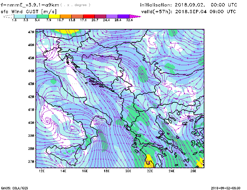Image resolution: width=247 pixels, height=190 pixels.
Task: Click the 47N latitude label
Action: (31, 32)
